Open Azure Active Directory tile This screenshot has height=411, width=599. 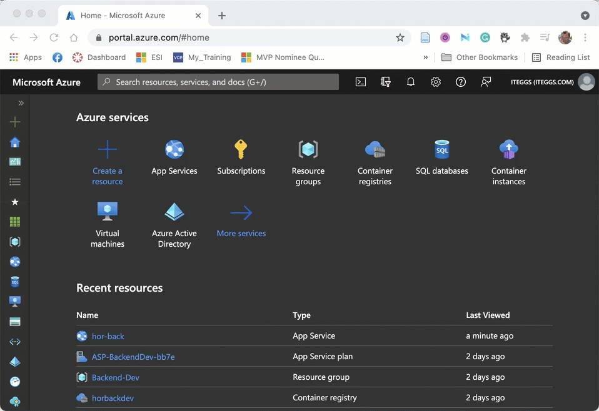tap(174, 225)
